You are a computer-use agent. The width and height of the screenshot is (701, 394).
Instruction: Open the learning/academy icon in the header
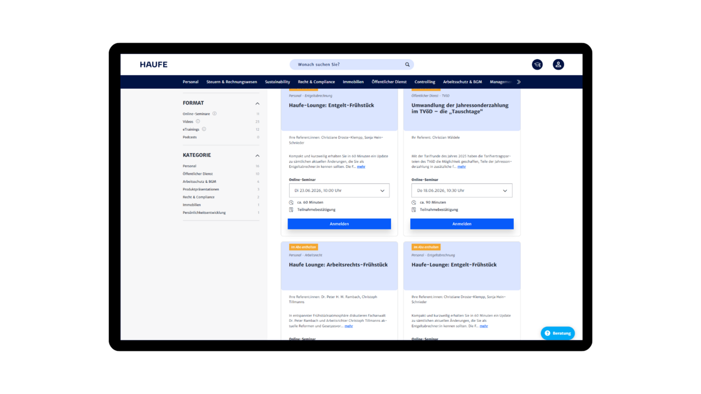click(x=537, y=64)
